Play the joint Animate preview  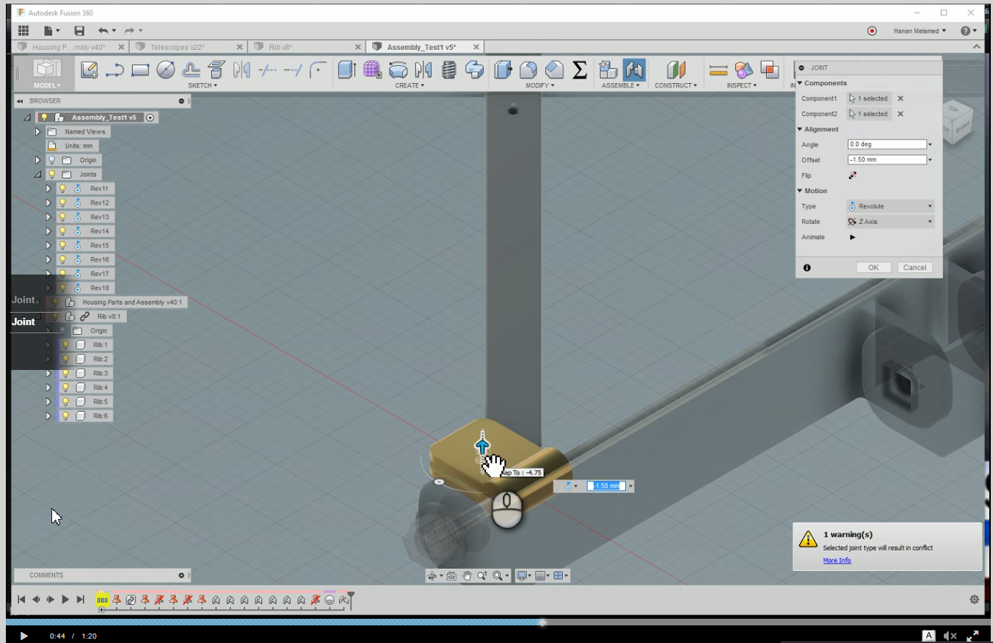click(x=852, y=237)
